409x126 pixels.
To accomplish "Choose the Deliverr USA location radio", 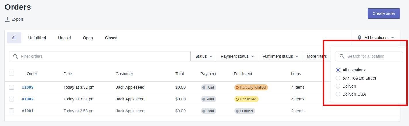I will pyautogui.click(x=338, y=94).
